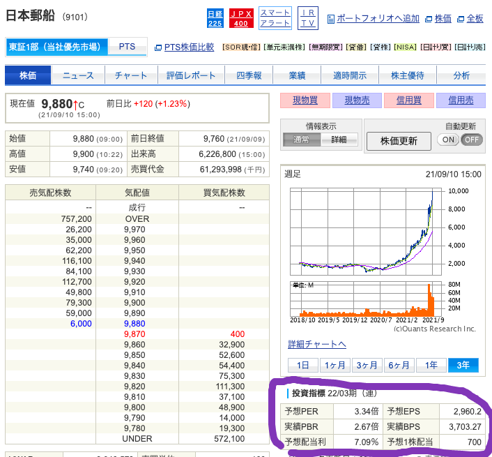
Task: Click the 現物買 order button
Action: tap(305, 100)
